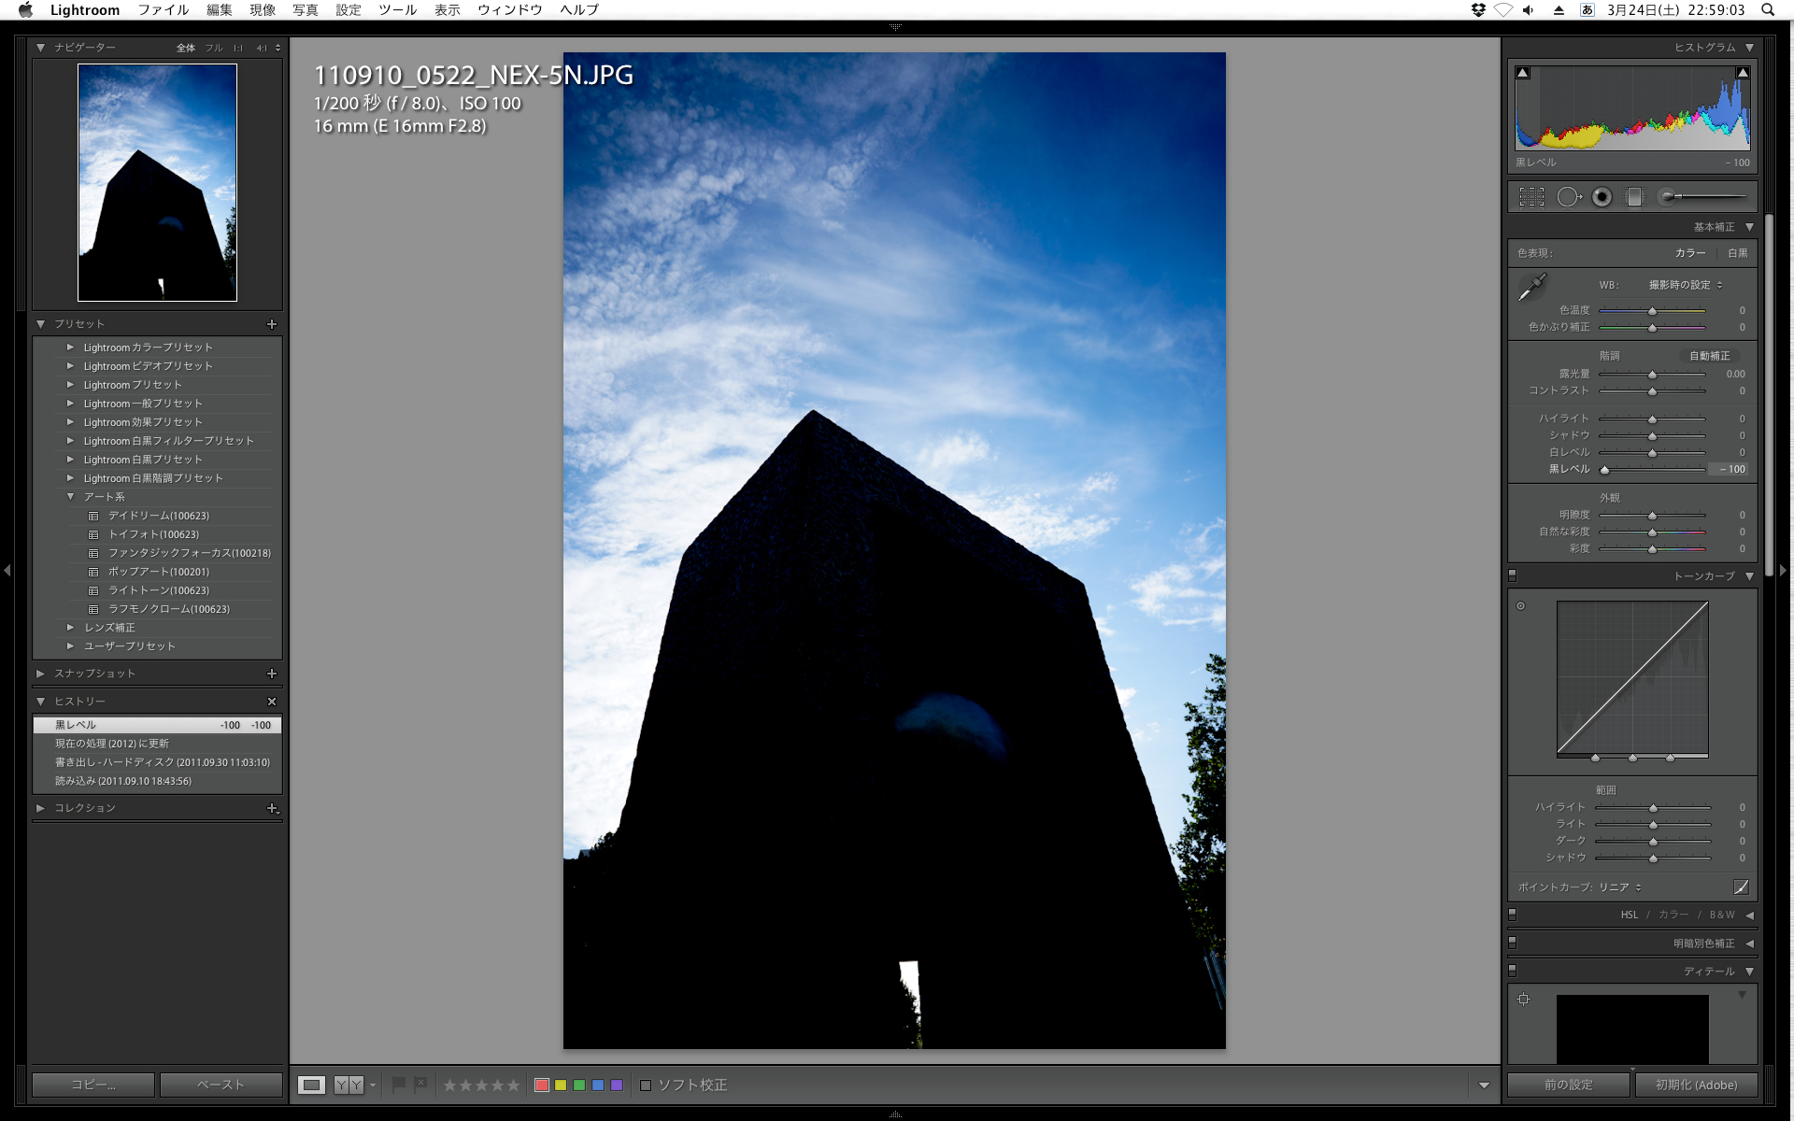Set the rejected flag icon
Viewport: 1794px width, 1121px height.
pos(420,1085)
